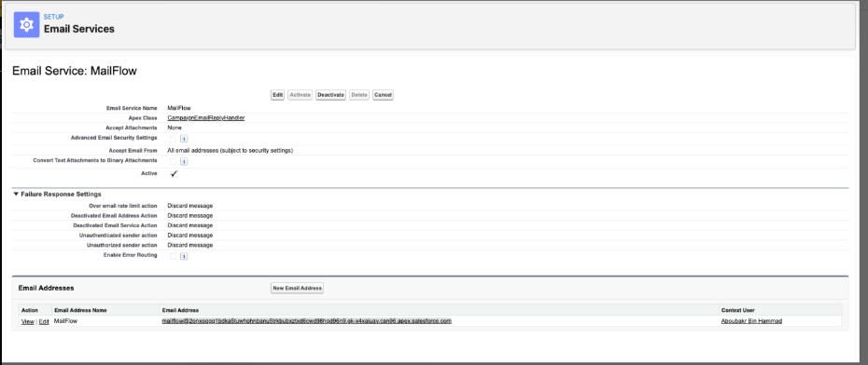Click MailFlow in Email Address Name column
Image resolution: width=868 pixels, height=365 pixels.
point(66,321)
